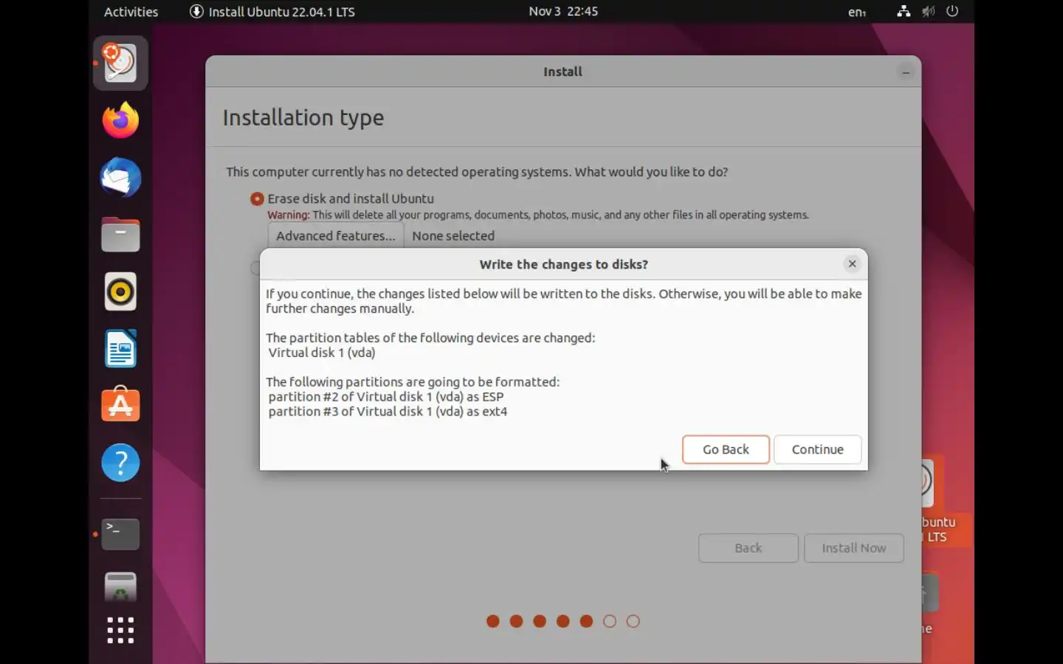1063x664 pixels.
Task: Click 'Write the changes to disks?' title
Action: pyautogui.click(x=564, y=264)
